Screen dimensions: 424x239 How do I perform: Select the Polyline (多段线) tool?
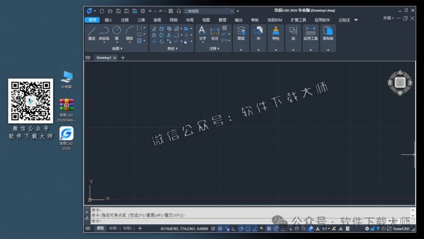pos(105,32)
